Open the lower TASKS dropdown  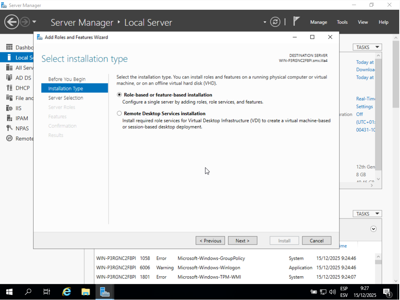367,214
